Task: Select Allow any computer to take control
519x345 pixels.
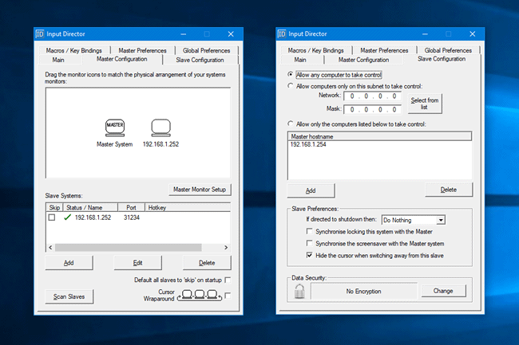Action: tap(290, 74)
